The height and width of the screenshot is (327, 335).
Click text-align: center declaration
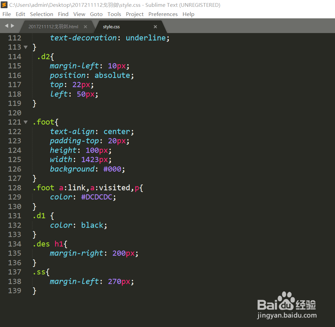[92, 131]
